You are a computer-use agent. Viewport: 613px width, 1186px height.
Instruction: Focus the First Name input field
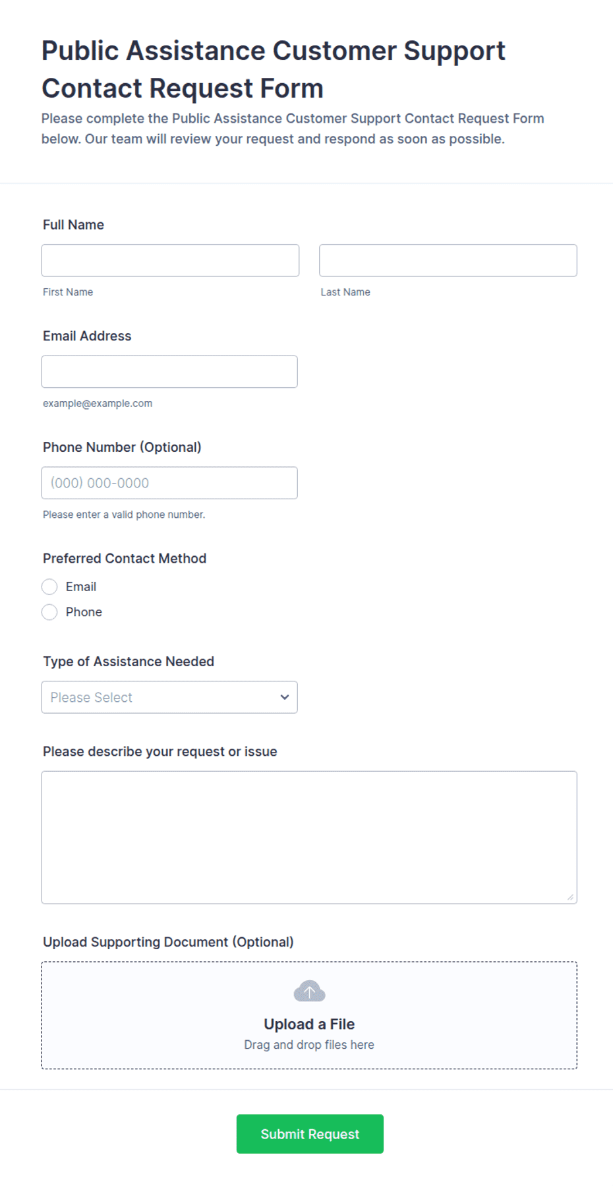tap(170, 261)
